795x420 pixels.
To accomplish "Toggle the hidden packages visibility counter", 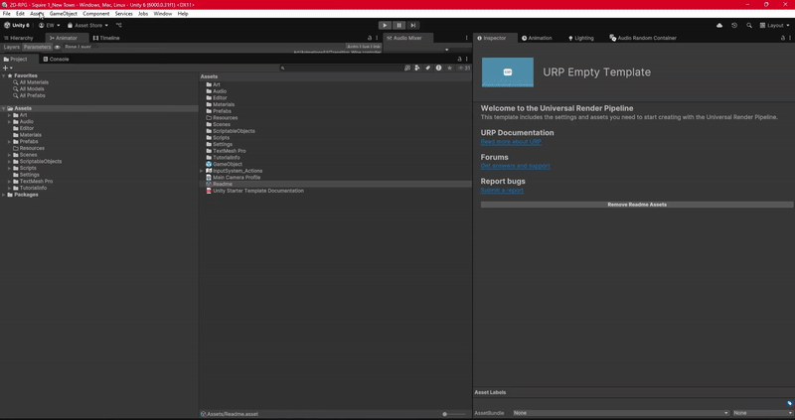I will pyautogui.click(x=464, y=68).
